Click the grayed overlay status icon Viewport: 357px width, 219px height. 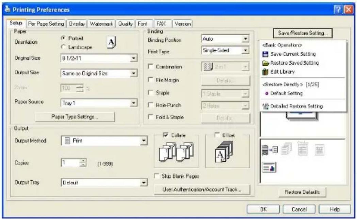[303, 149]
